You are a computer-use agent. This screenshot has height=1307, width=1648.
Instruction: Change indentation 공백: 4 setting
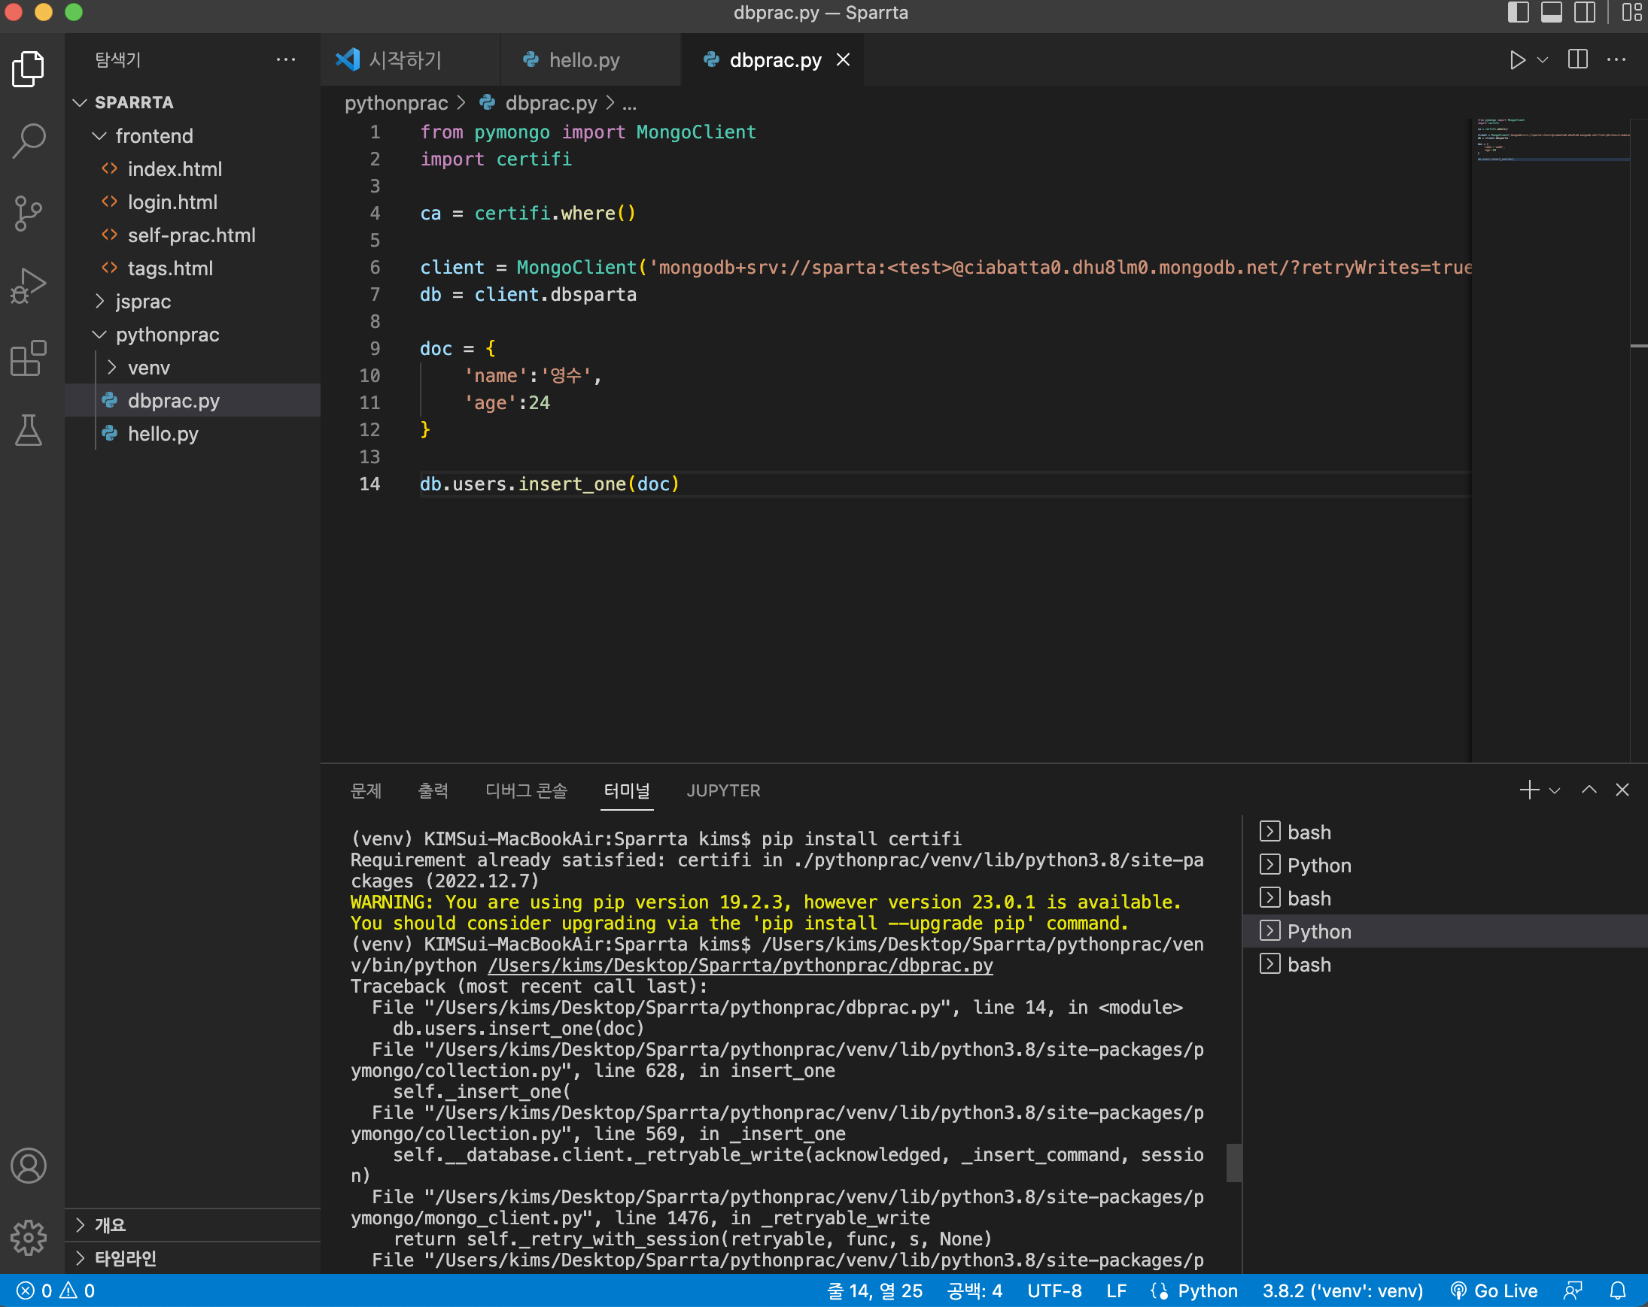pos(975,1291)
